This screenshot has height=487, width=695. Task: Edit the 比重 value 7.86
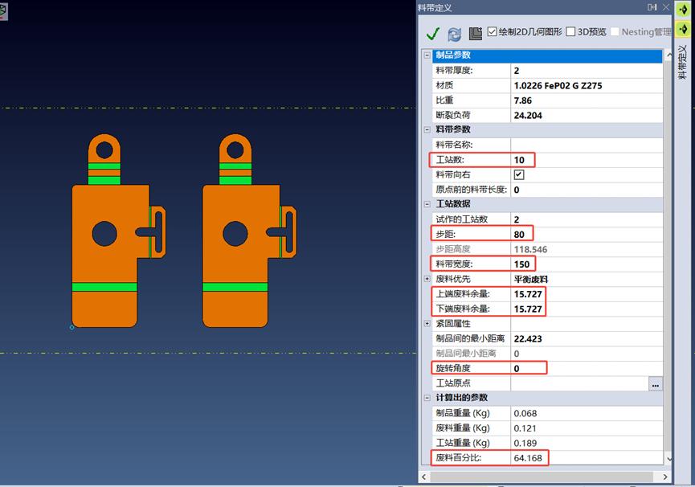pos(587,100)
